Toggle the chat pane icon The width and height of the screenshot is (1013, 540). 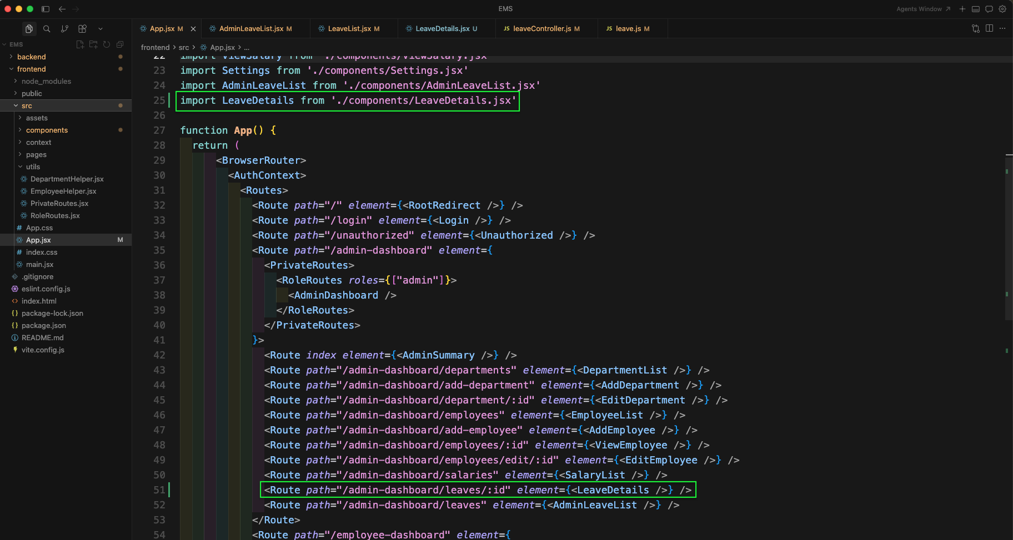pos(989,9)
